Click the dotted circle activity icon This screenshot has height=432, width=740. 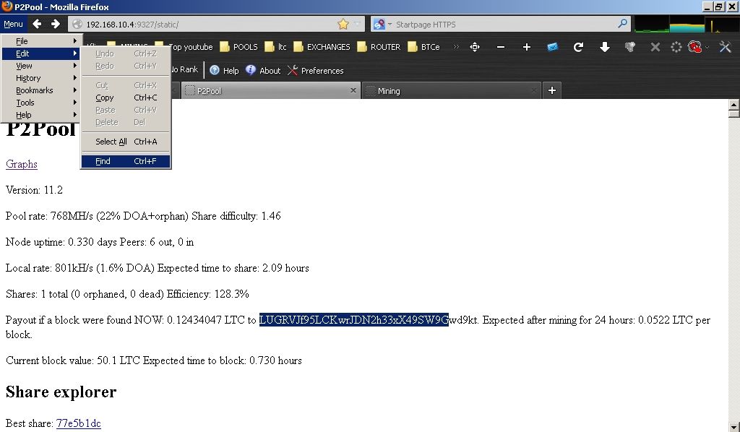[676, 47]
